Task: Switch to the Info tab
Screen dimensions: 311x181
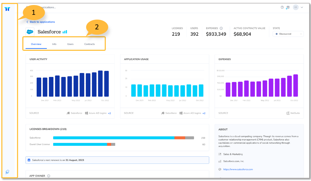Action: click(x=54, y=44)
